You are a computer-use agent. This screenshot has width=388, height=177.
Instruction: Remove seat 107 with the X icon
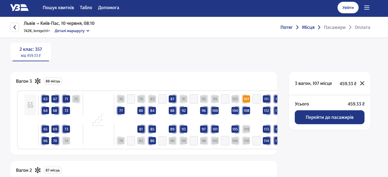click(x=362, y=83)
